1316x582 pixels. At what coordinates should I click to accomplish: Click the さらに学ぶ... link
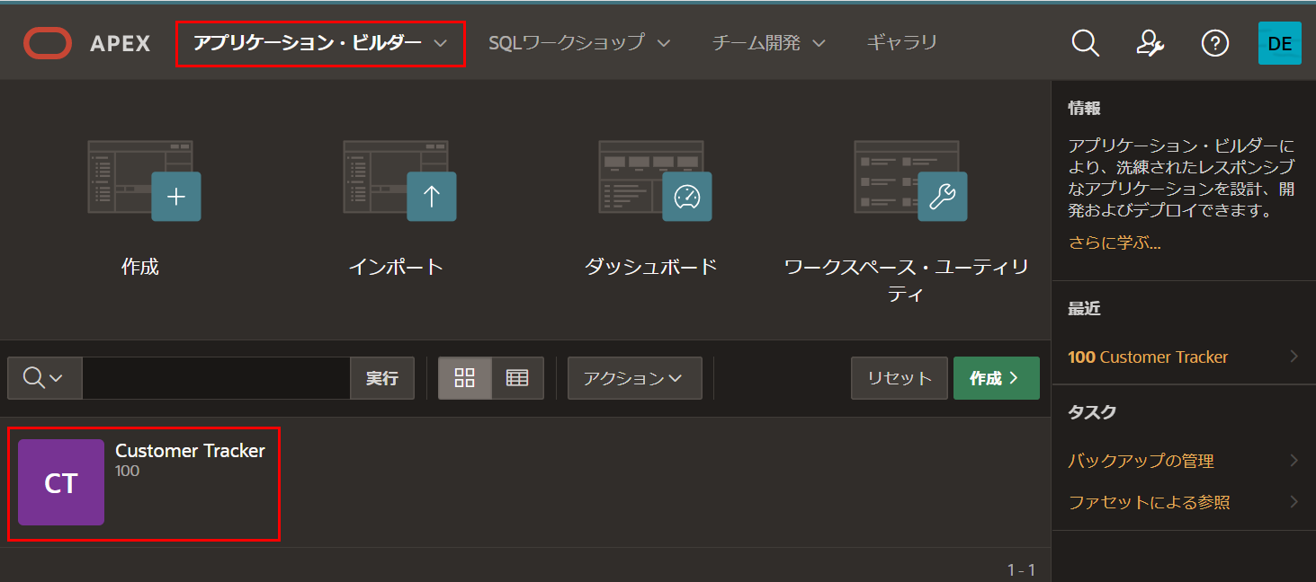click(1115, 243)
